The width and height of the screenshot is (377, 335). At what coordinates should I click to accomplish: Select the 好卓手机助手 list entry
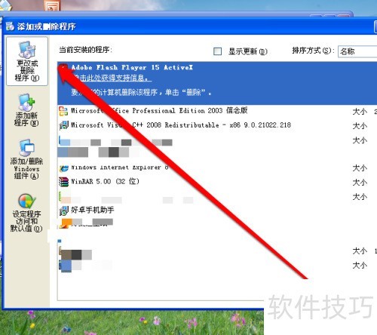pos(217,211)
